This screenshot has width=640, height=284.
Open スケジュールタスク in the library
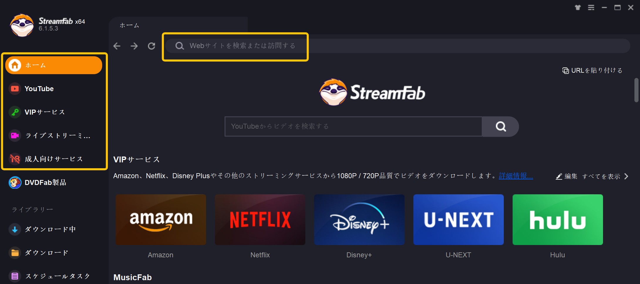[54, 276]
